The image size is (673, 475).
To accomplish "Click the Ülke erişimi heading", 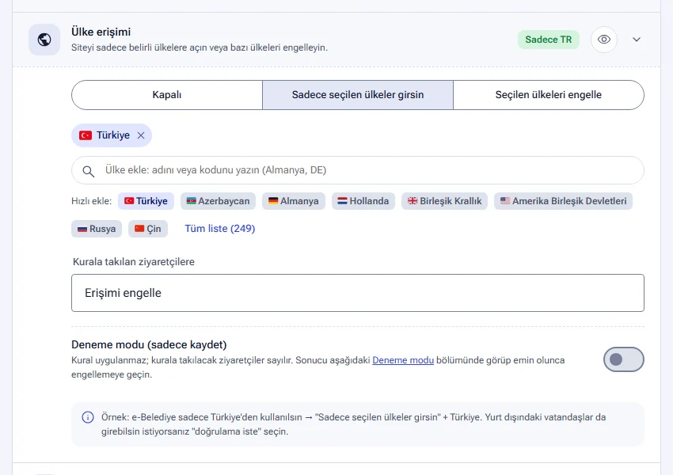I will (101, 32).
